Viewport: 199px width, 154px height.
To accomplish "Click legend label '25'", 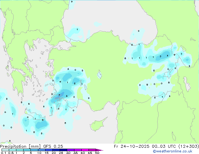I will tap(61, 153).
